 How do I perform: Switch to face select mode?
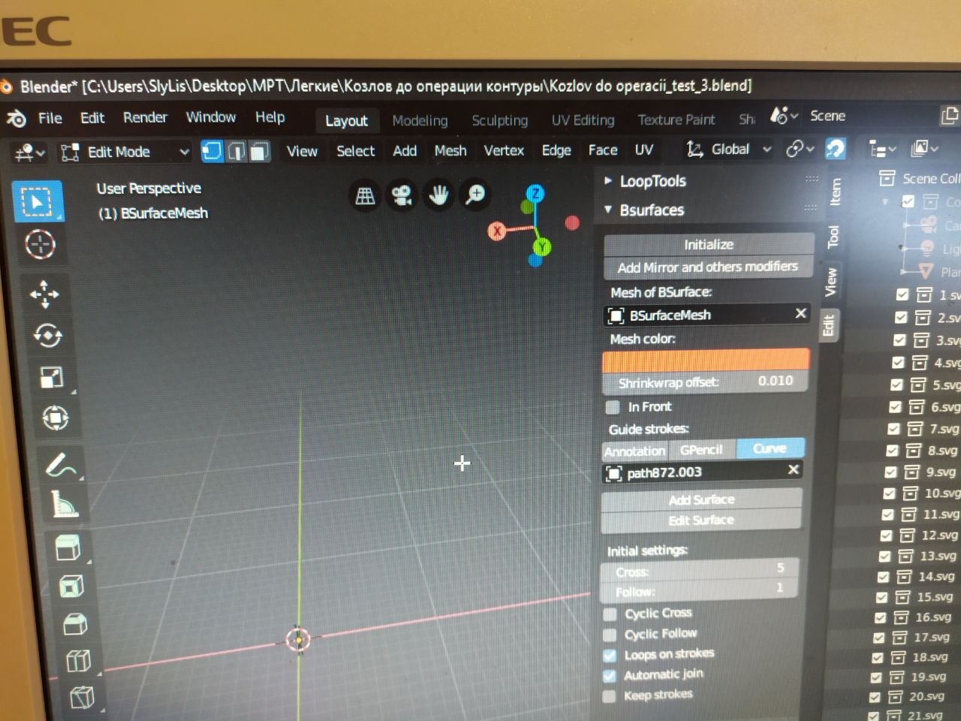(x=259, y=151)
